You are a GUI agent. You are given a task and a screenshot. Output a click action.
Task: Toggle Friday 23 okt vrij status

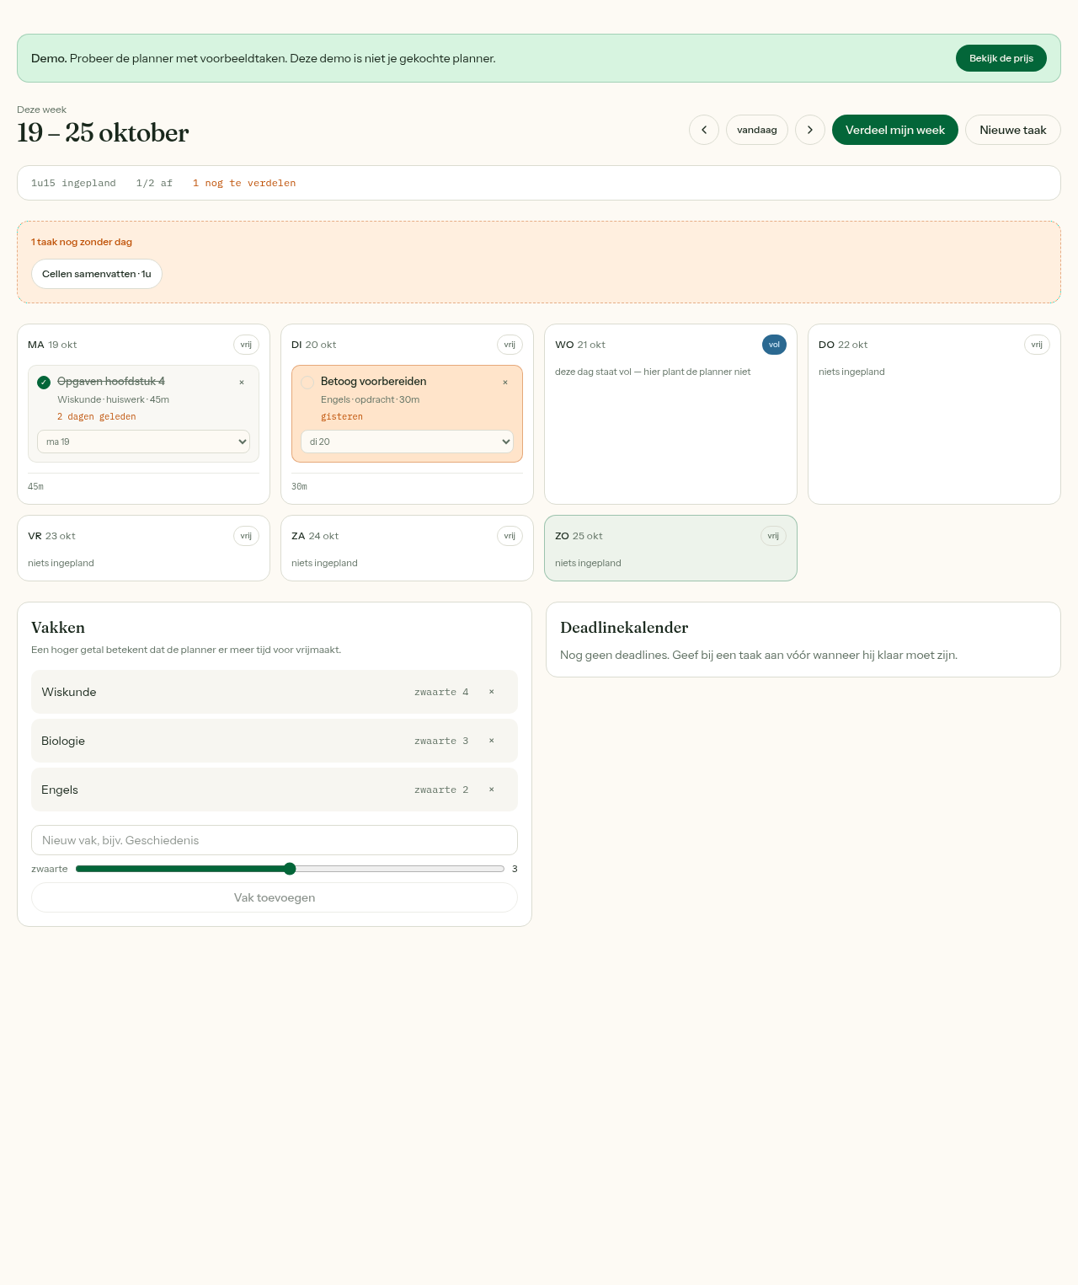246,536
